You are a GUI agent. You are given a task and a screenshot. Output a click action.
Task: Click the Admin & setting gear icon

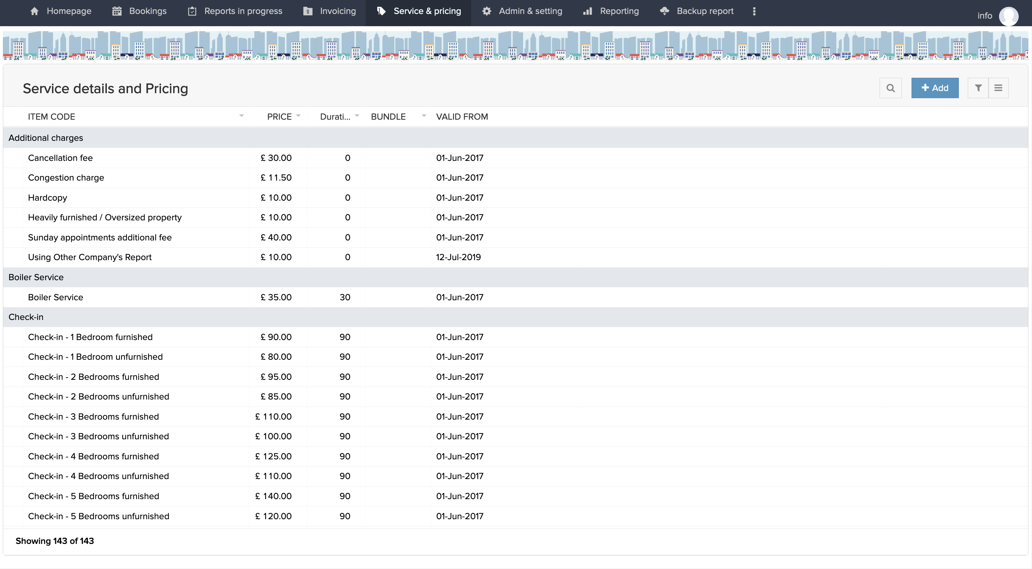click(x=486, y=11)
